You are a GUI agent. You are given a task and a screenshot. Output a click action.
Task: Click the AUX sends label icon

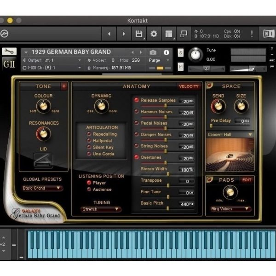(x=272, y=60)
